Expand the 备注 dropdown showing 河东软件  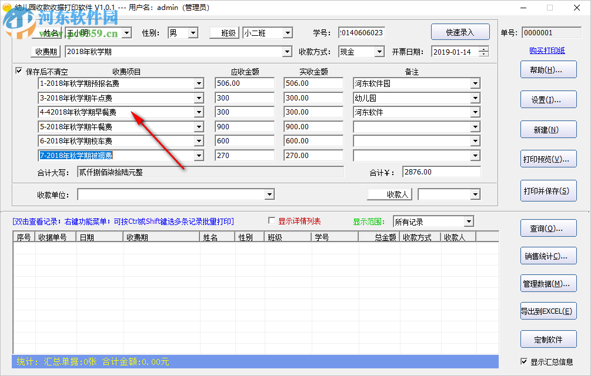pos(475,112)
